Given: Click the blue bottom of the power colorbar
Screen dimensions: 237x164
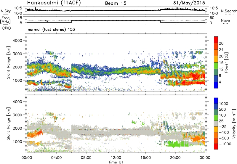Looking at the screenshot, I should [216, 85].
